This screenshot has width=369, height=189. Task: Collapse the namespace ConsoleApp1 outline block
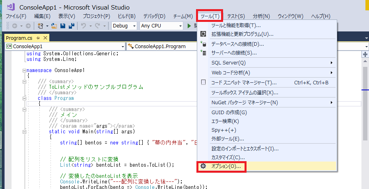pos(24,70)
